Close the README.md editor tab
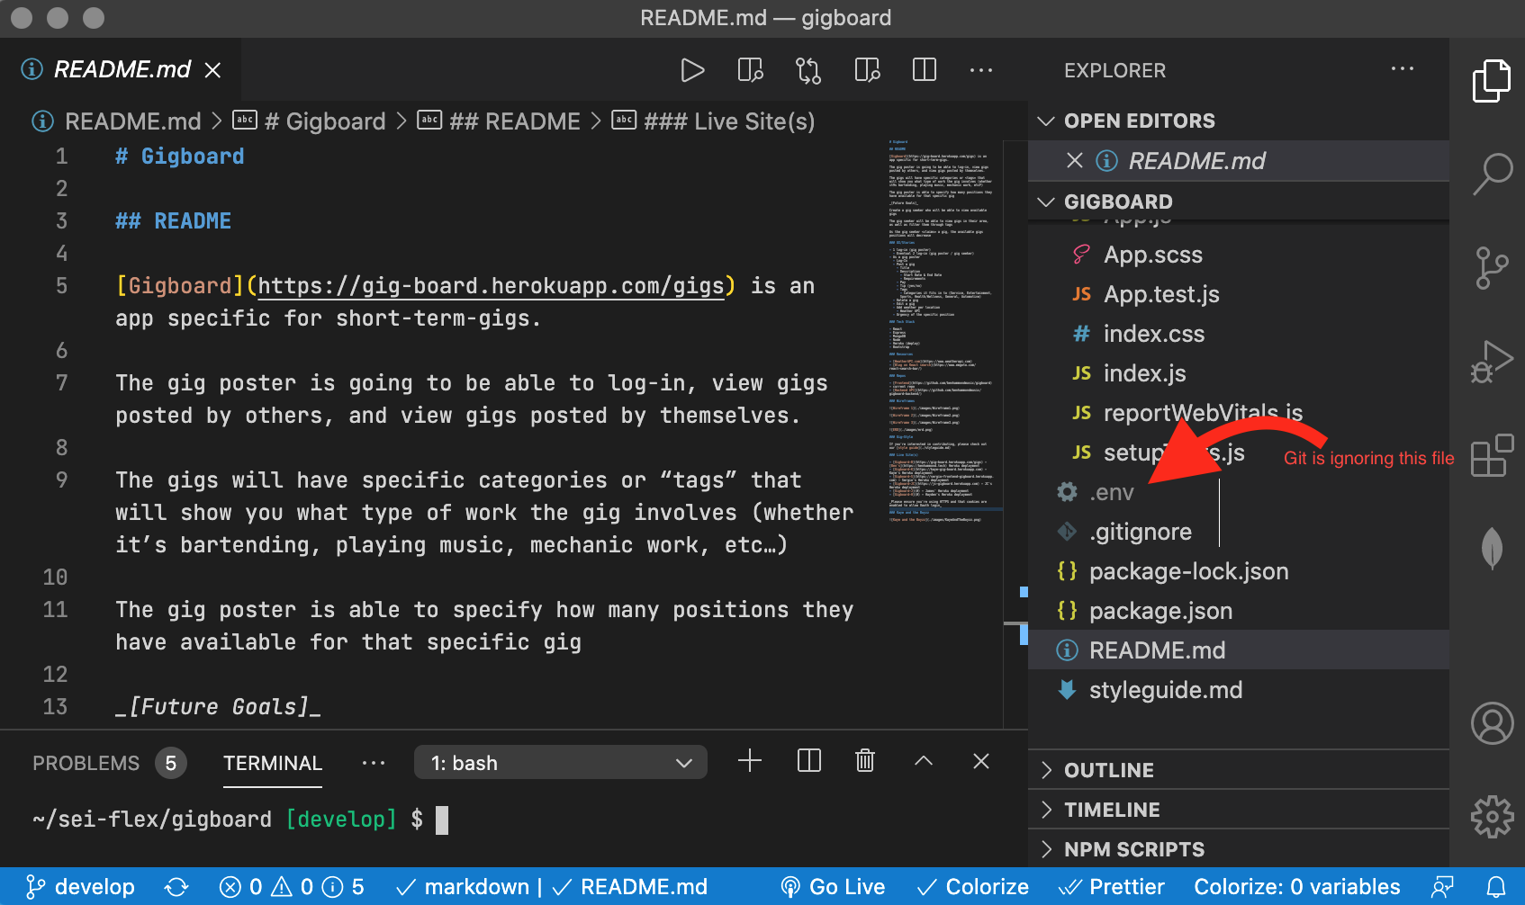This screenshot has height=905, width=1525. pyautogui.click(x=212, y=70)
